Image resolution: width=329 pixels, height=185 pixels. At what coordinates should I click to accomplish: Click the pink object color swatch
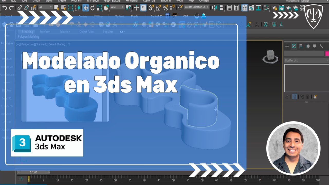pyautogui.click(x=327, y=54)
